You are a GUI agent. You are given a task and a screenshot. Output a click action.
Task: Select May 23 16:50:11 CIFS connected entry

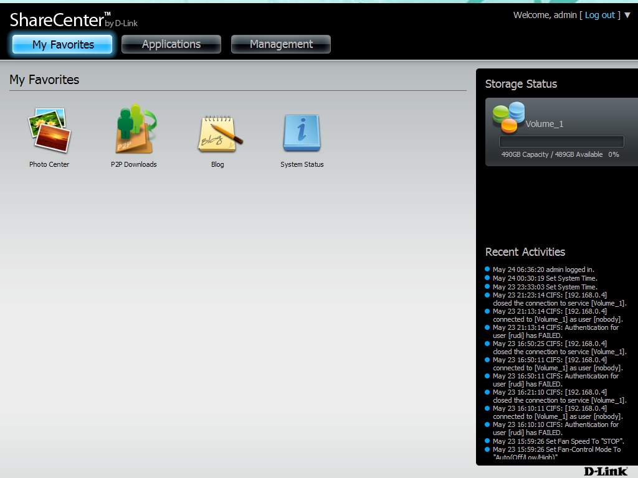[x=558, y=363]
